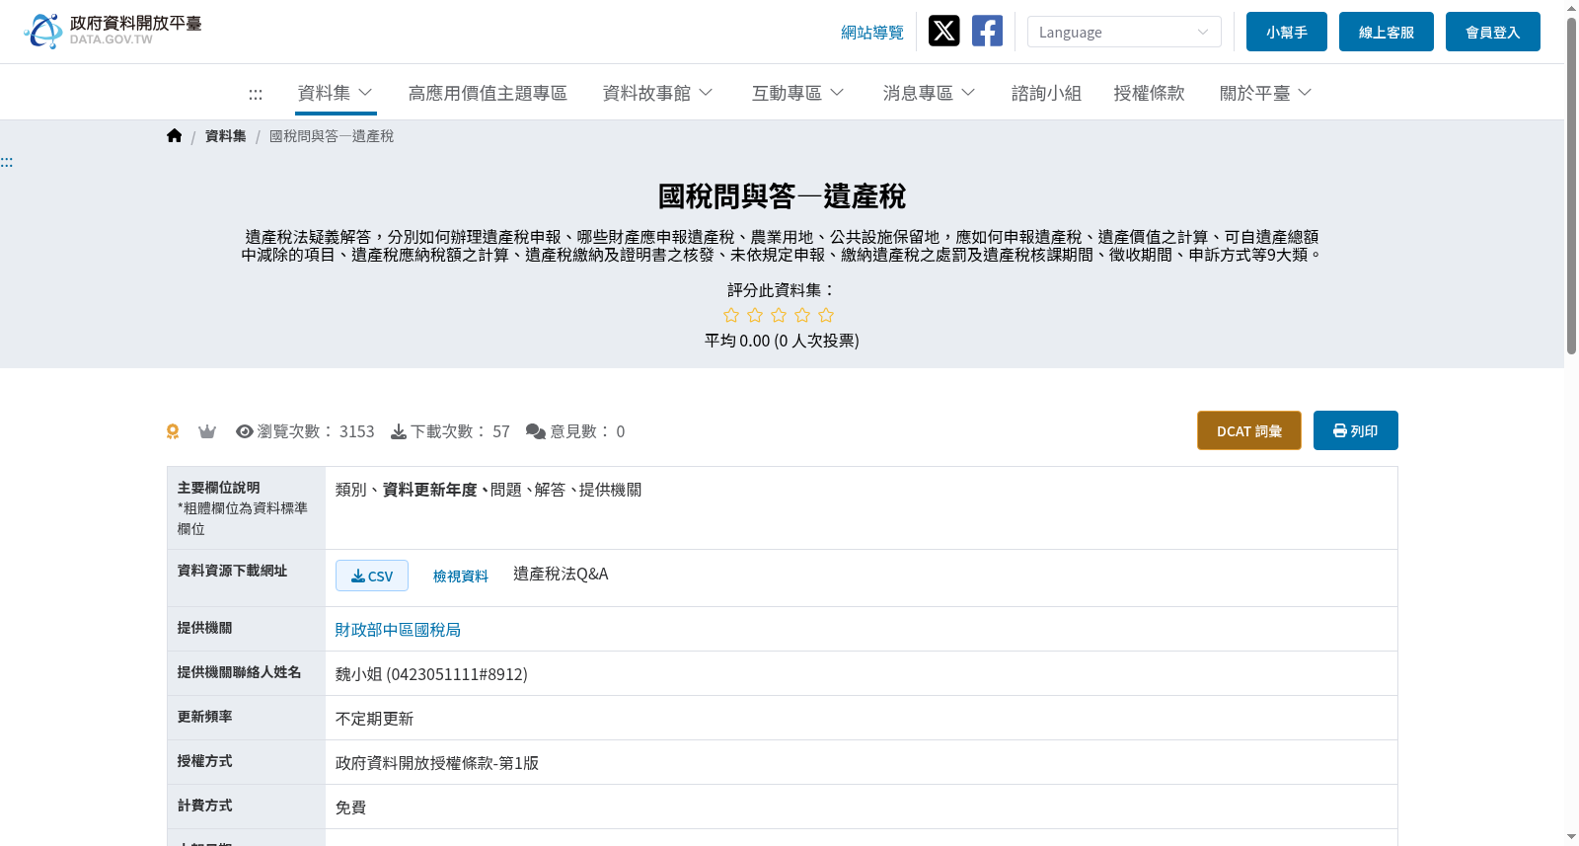Screen dimensions: 1579x846
Task: Click the 網站導覽 link
Action: tap(871, 33)
